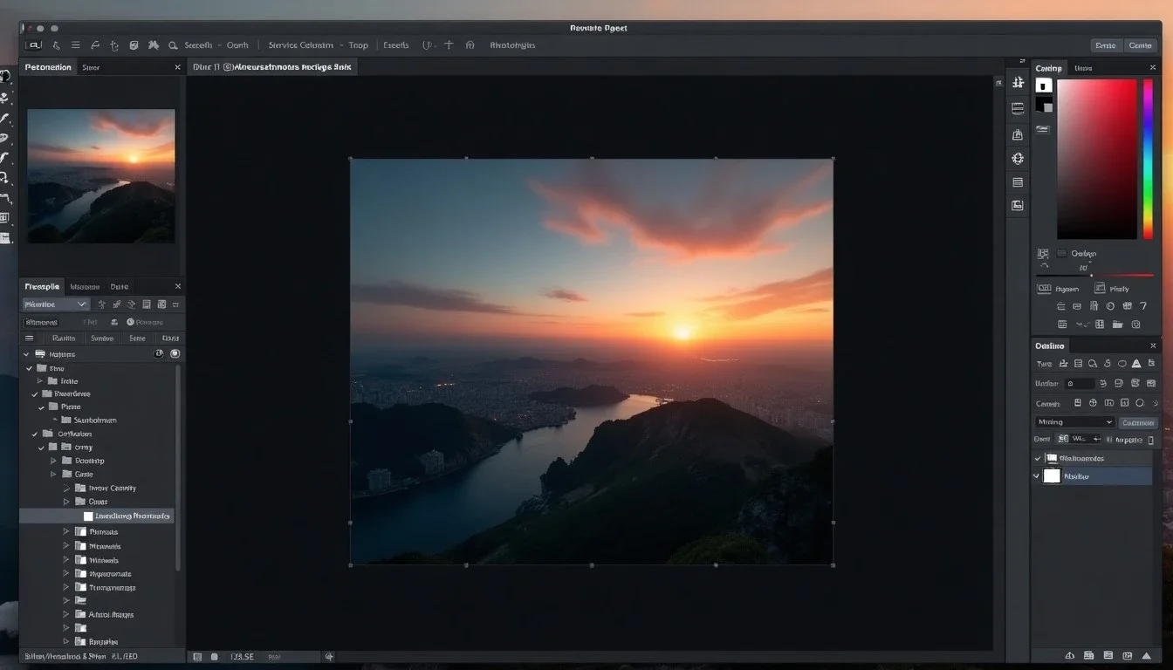Select the Ssunbolmam tree row
1173x670 pixels.
click(95, 420)
